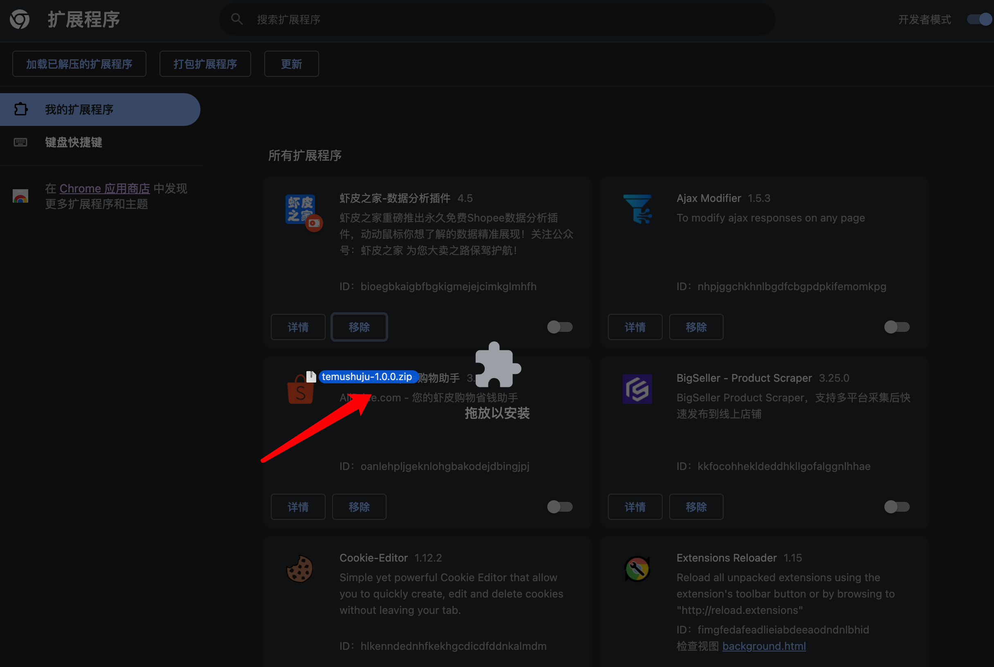Click the puzzle icon beside 我的扩展程序
Image resolution: width=994 pixels, height=667 pixels.
(x=20, y=109)
